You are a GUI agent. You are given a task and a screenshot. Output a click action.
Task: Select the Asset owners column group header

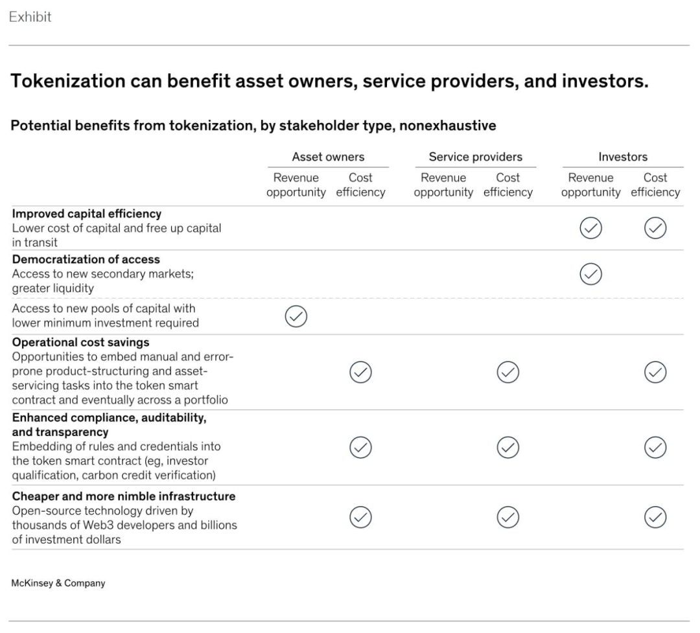(328, 157)
